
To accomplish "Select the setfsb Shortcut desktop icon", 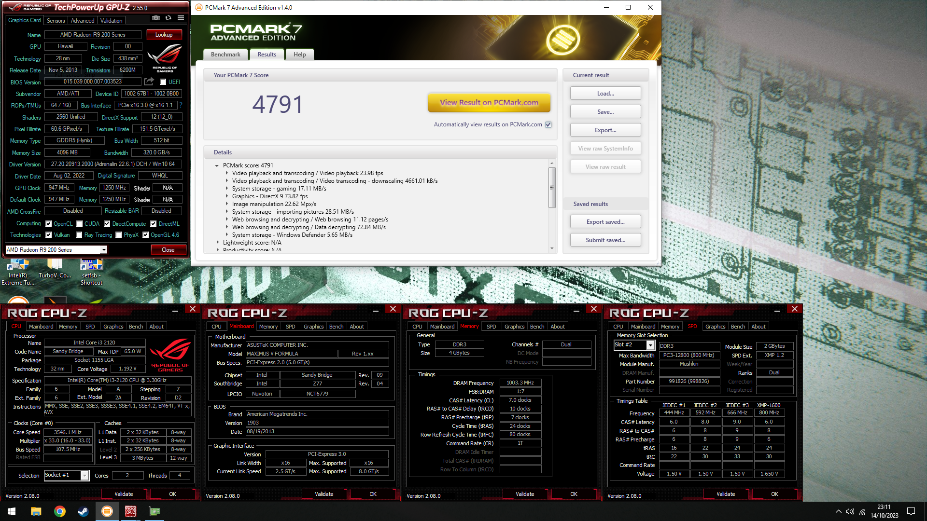I will point(91,273).
